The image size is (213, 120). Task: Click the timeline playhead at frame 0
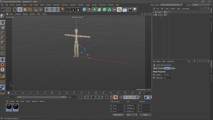(8, 93)
